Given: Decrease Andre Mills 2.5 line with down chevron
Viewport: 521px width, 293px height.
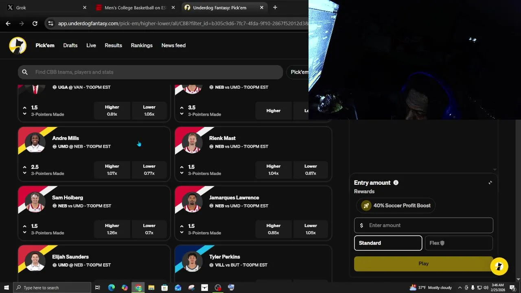Looking at the screenshot, I should click(25, 173).
